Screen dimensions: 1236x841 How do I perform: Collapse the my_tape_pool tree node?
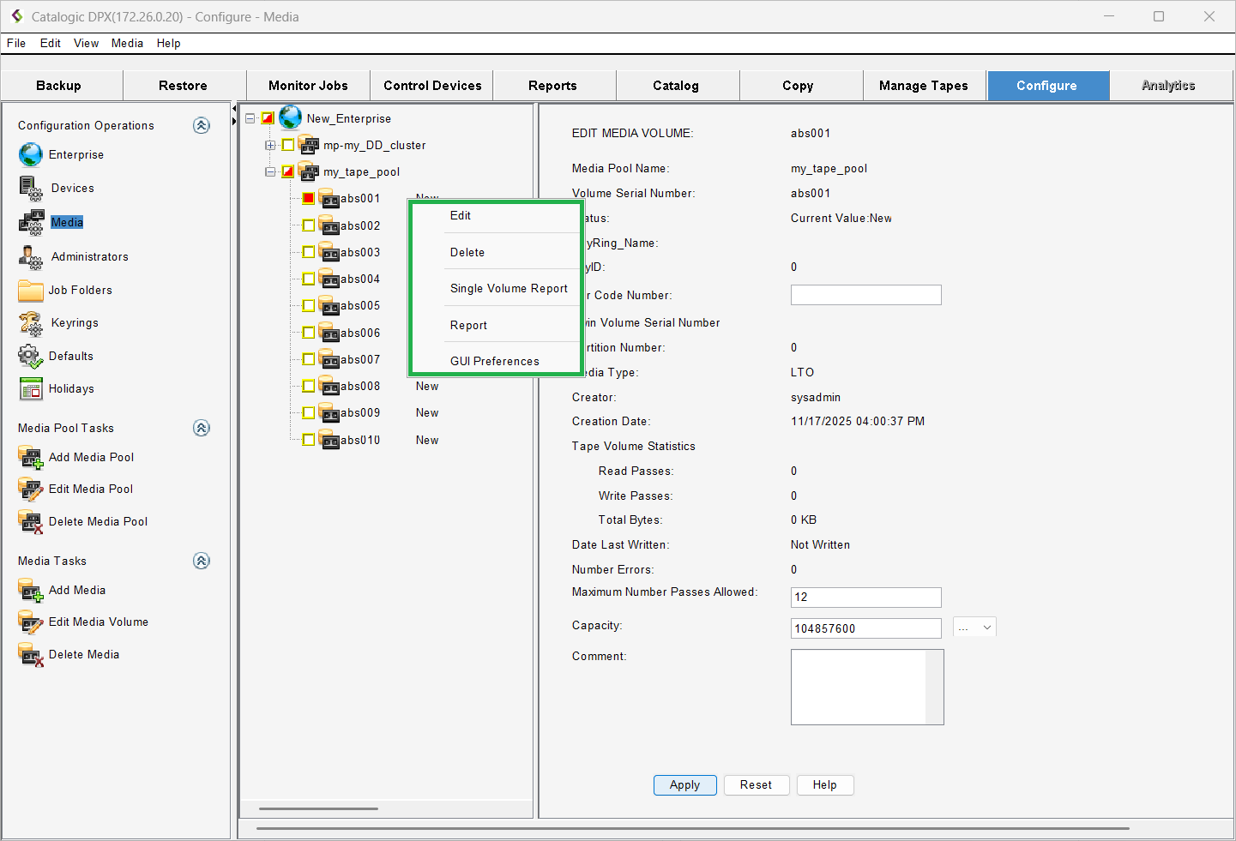pyautogui.click(x=270, y=171)
